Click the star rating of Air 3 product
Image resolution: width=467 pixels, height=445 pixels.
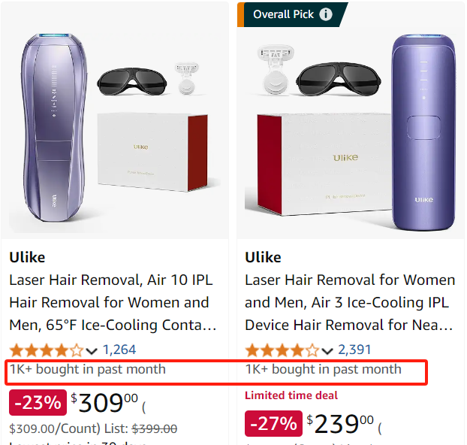click(282, 350)
